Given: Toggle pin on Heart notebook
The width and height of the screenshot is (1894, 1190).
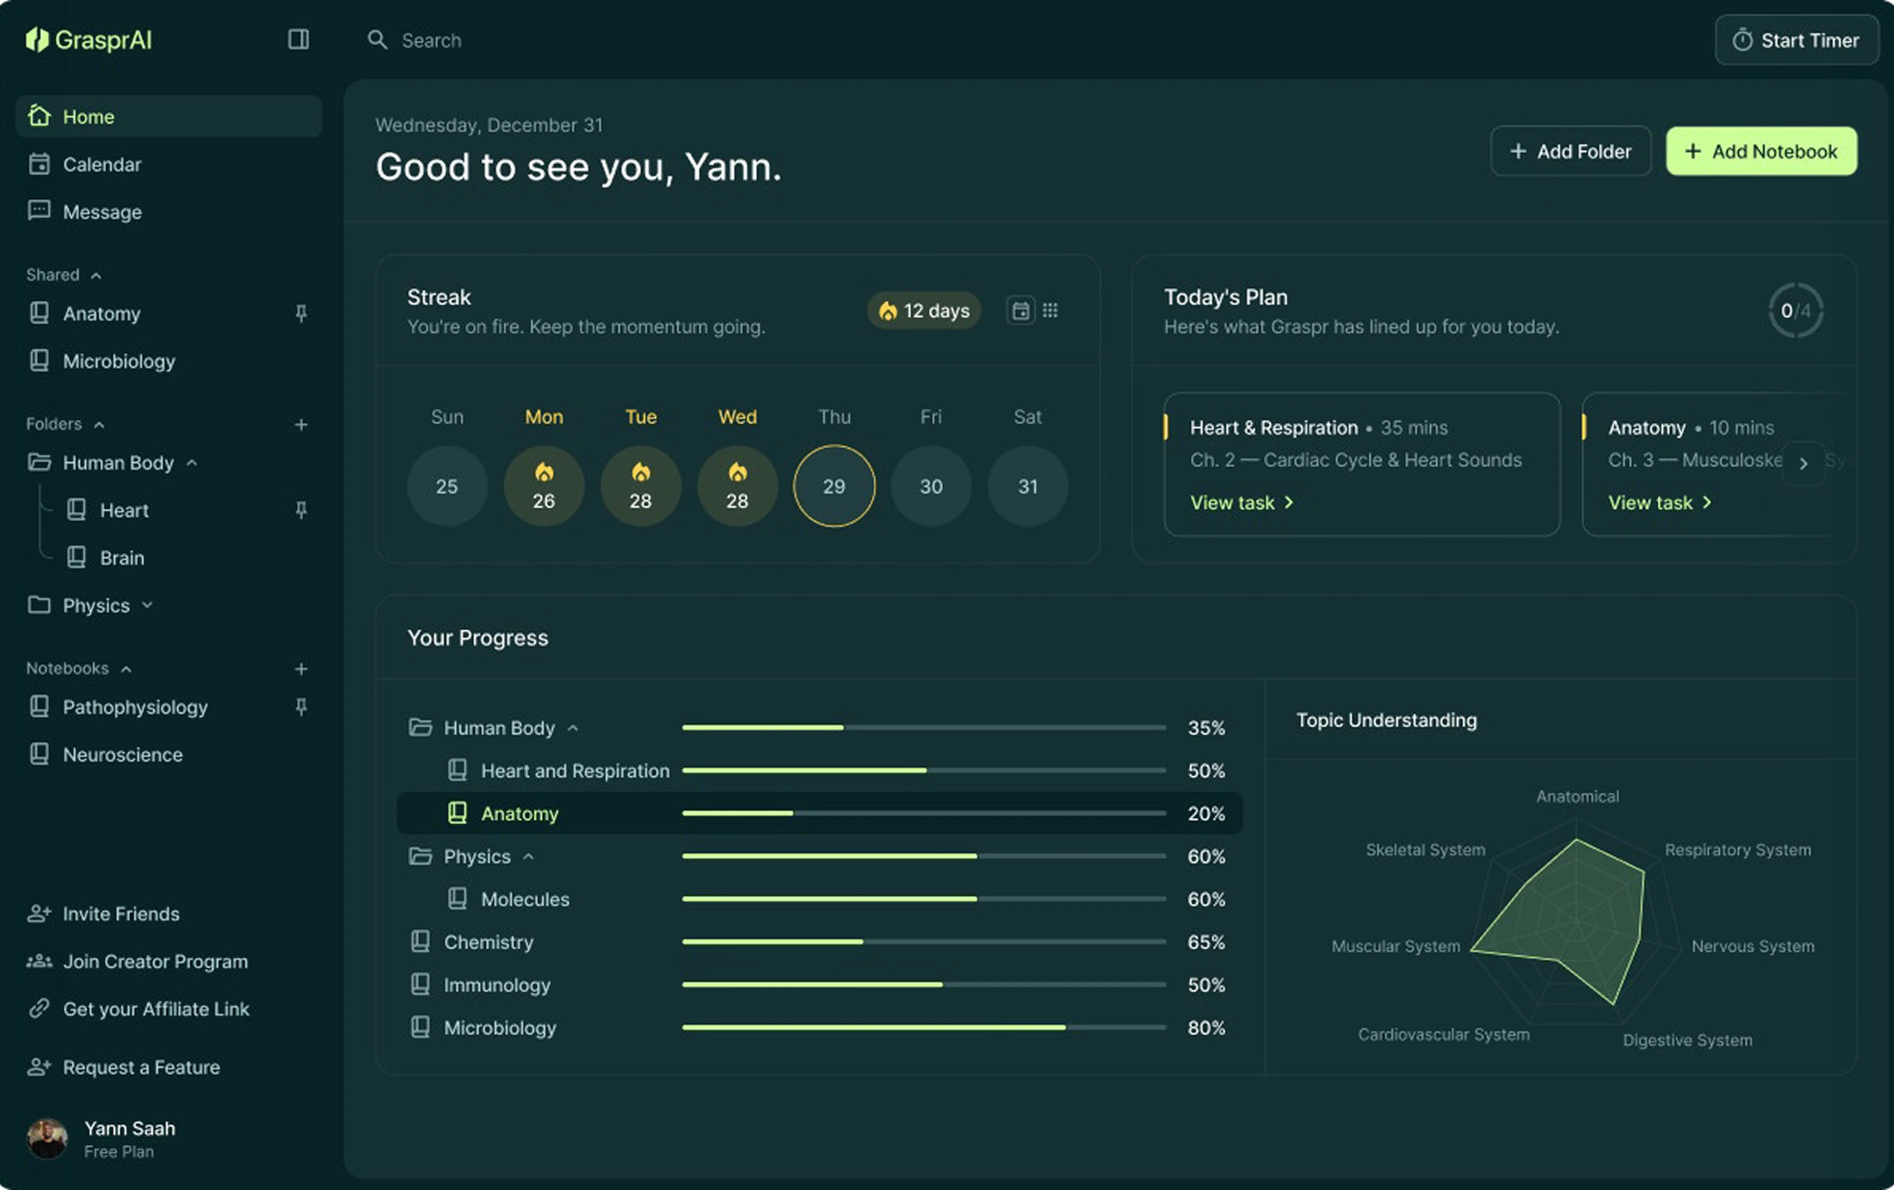Looking at the screenshot, I should (300, 510).
